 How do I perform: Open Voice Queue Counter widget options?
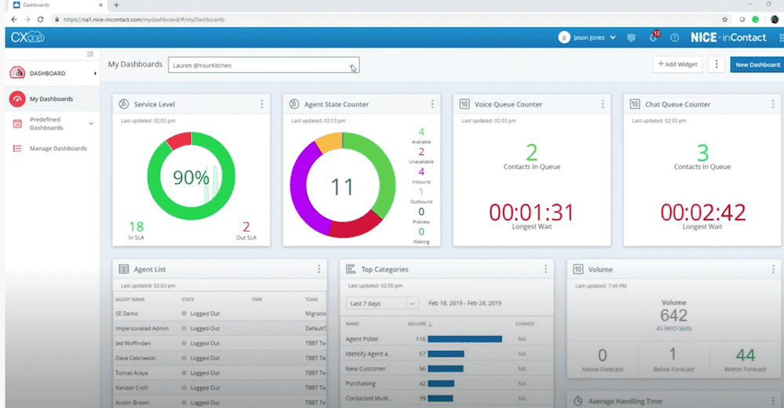pyautogui.click(x=603, y=104)
